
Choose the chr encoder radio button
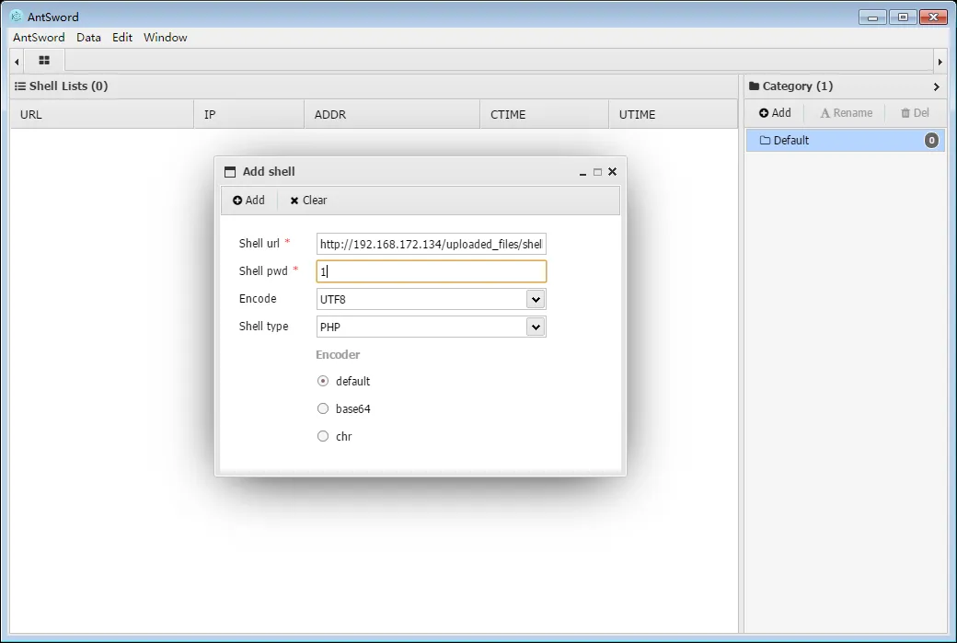(323, 436)
